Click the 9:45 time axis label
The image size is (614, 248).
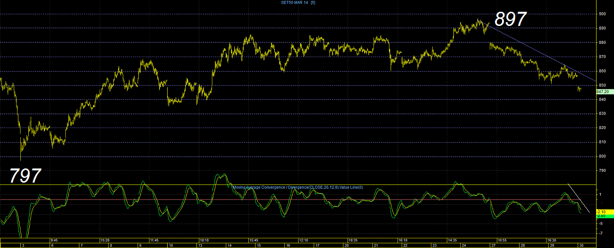55,240
